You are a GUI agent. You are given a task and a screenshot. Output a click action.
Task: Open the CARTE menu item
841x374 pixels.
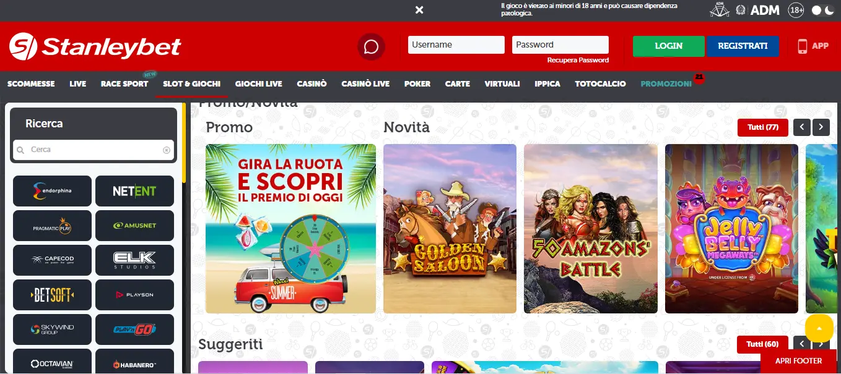click(458, 83)
